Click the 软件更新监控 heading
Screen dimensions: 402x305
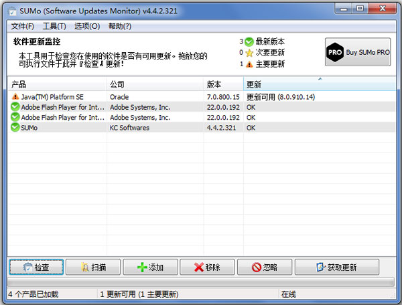click(x=37, y=41)
